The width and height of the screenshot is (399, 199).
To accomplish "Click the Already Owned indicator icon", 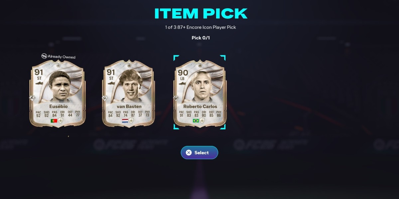I will (x=44, y=56).
